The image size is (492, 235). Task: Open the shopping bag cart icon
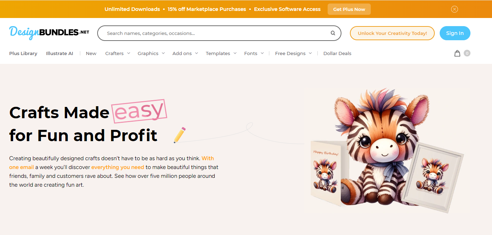457,53
